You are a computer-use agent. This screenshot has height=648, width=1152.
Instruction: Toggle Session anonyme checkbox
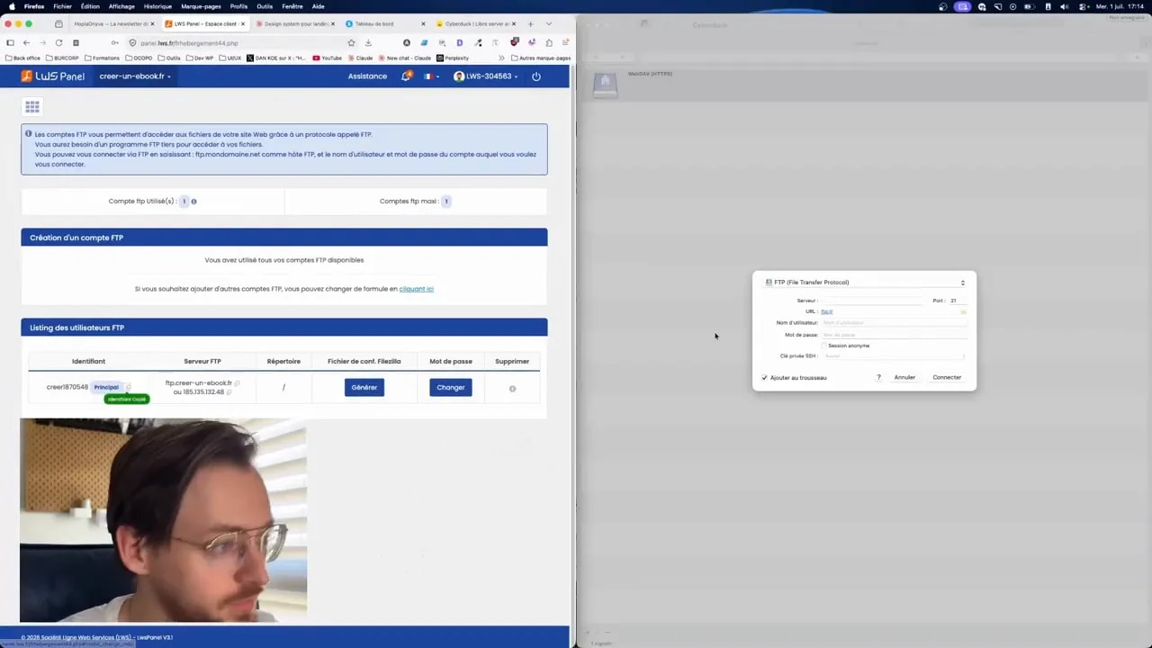coord(823,346)
